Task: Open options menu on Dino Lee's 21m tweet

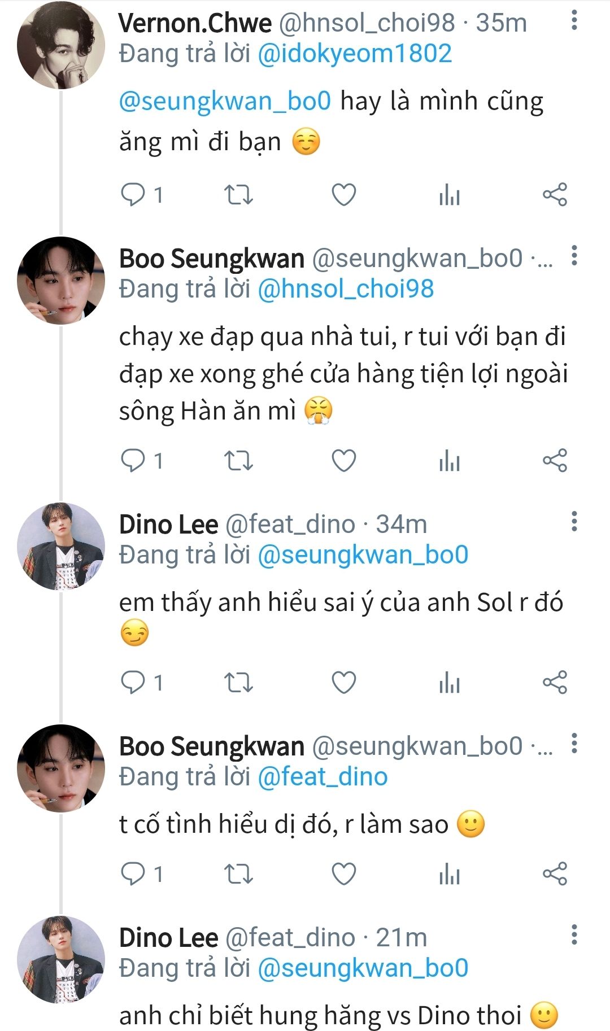Action: pyautogui.click(x=574, y=935)
